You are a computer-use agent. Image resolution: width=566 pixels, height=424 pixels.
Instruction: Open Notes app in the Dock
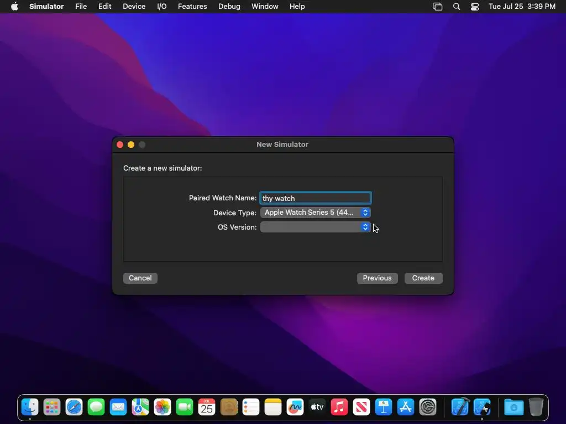click(x=273, y=407)
